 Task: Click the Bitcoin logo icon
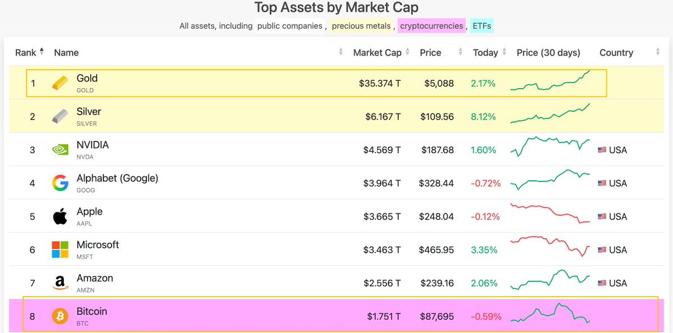pos(60,316)
